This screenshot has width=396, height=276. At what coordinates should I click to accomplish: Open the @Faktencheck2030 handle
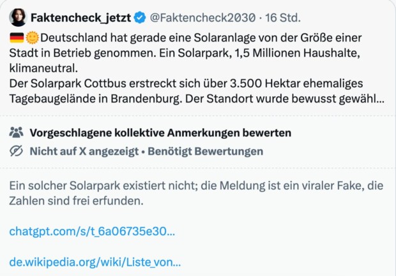(x=202, y=18)
